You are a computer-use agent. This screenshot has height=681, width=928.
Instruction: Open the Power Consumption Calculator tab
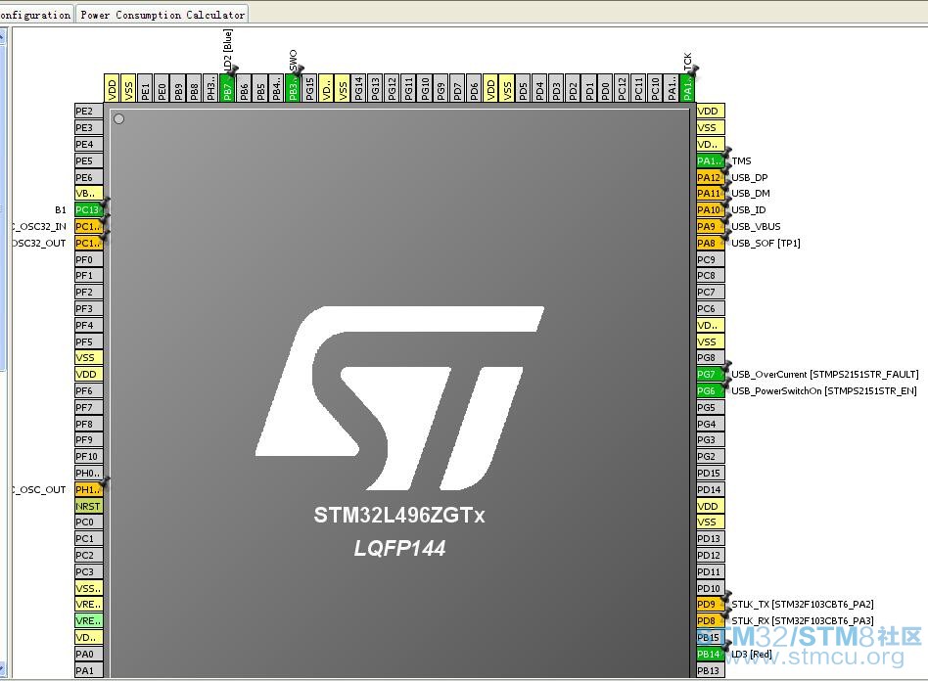pyautogui.click(x=162, y=15)
